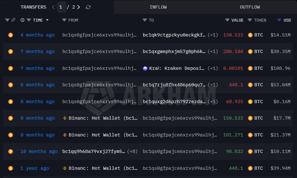Click BTC token icon in $10.11M row
297x178 pixels.
(250, 151)
